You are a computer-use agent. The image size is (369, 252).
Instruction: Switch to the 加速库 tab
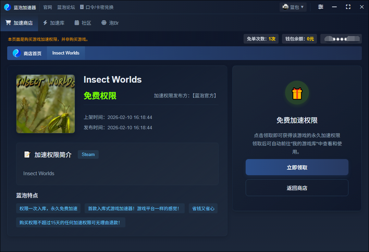53,23
